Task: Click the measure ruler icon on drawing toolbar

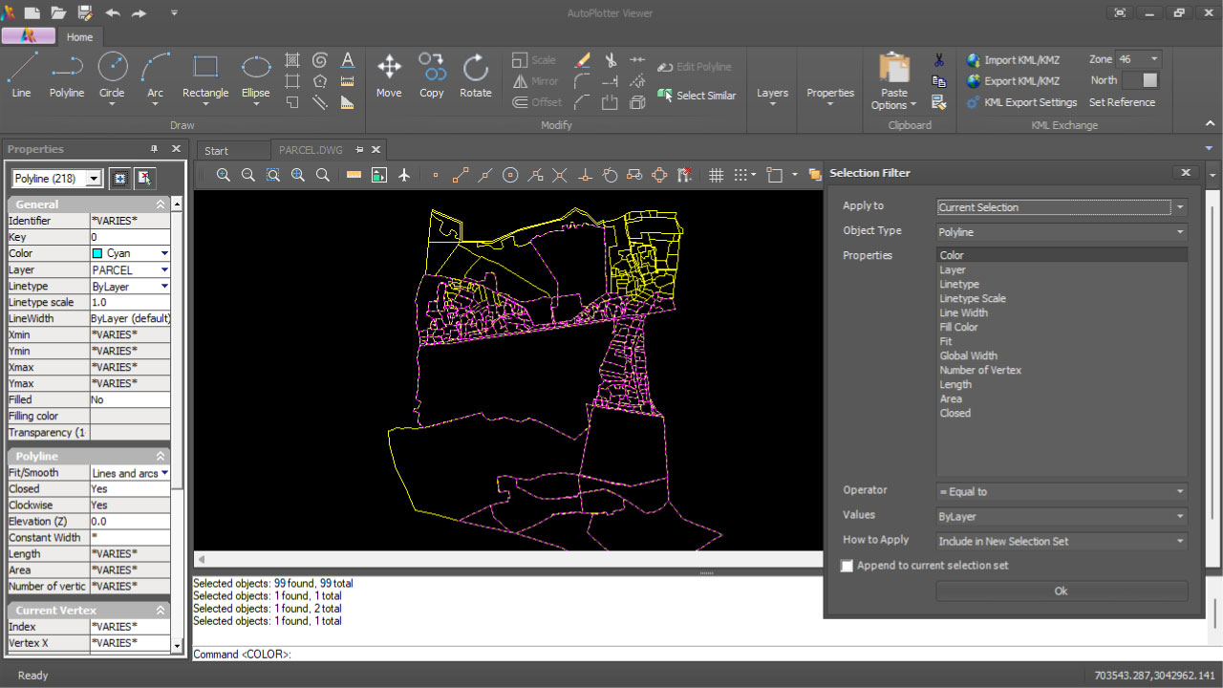Action: pyautogui.click(x=354, y=175)
